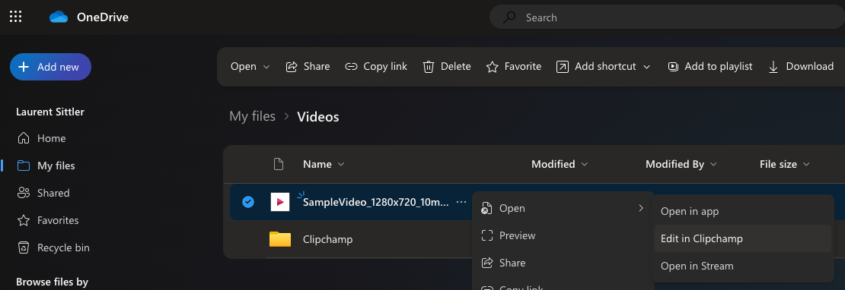845x290 pixels.
Task: Click the Videos breadcrumb
Action: [318, 117]
